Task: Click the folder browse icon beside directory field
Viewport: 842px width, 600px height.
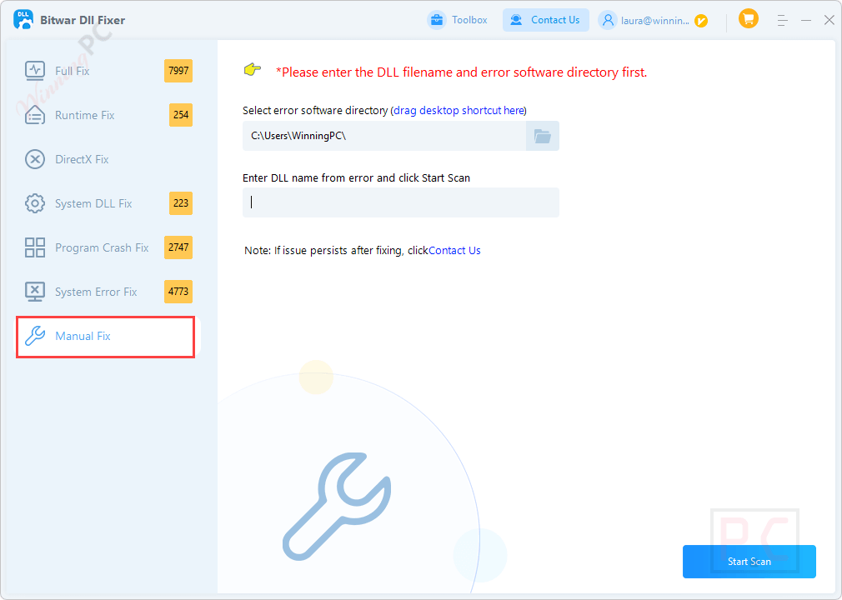Action: [542, 135]
